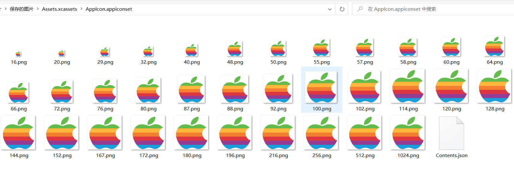Click the Contents.json file name label
514x176 pixels.
(x=451, y=155)
